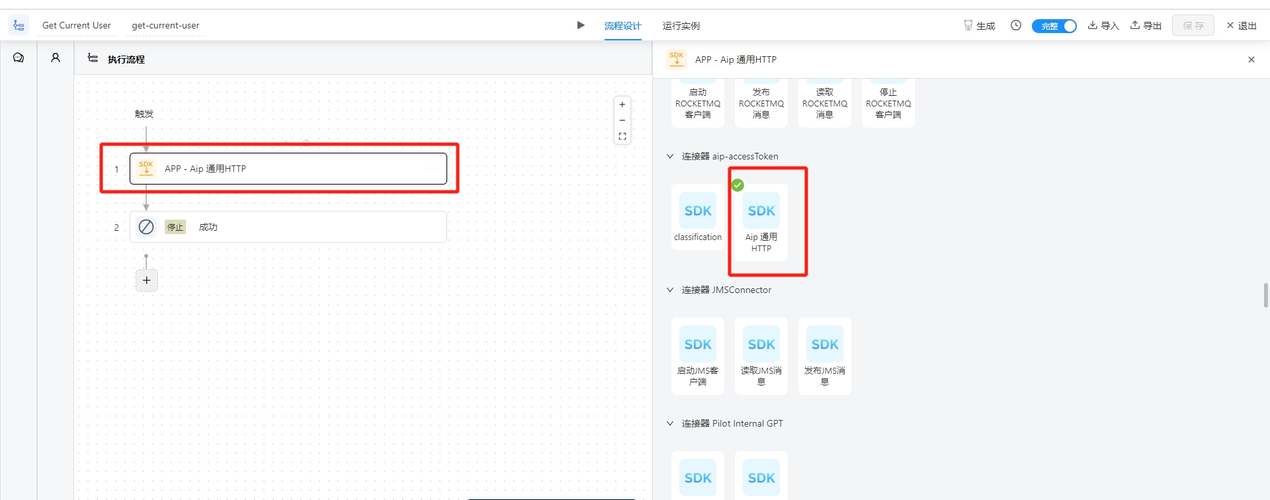Screen dimensions: 1270x500
Task: Click the stop icon in step 2
Action: click(146, 227)
